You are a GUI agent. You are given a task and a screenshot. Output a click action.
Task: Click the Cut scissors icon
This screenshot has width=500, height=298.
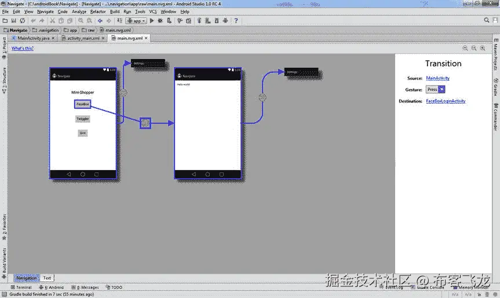click(53, 21)
